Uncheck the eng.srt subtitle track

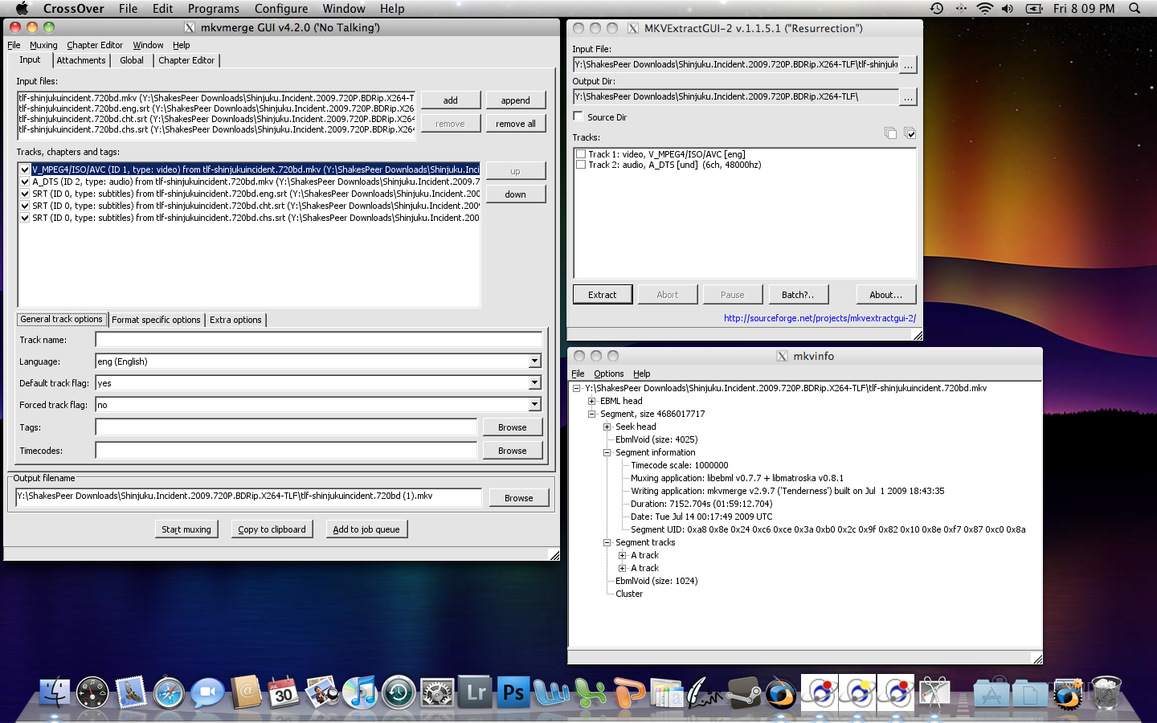click(25, 194)
